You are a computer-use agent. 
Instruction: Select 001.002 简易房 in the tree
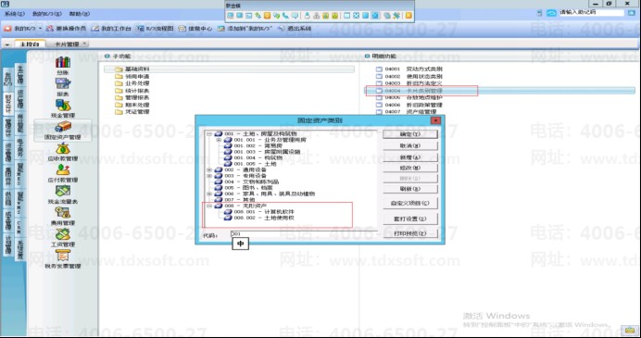[258, 146]
